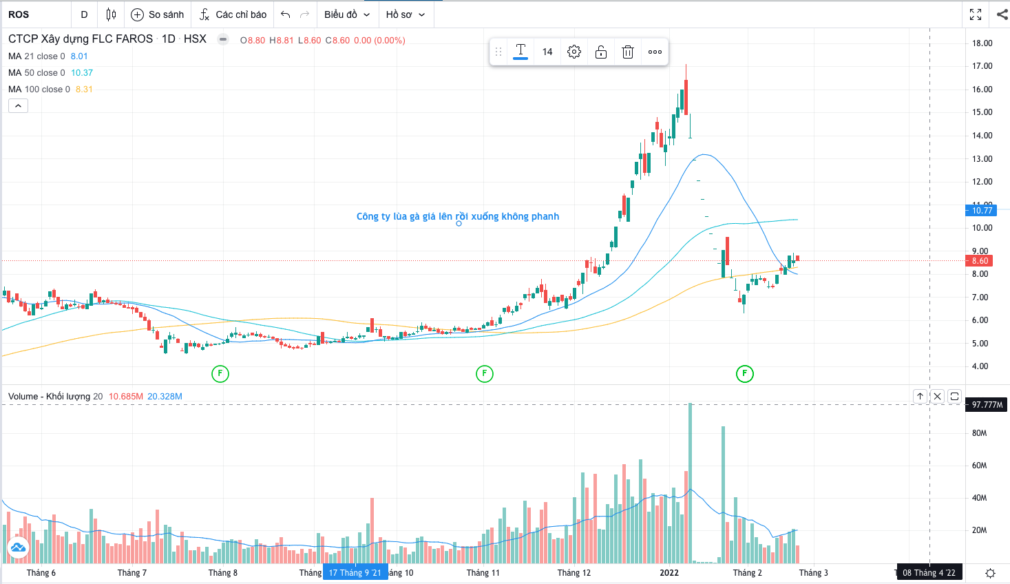
Task: Redo the last undone chart action
Action: [305, 14]
